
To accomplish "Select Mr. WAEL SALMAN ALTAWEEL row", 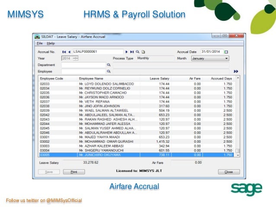I will tap(136, 111).
